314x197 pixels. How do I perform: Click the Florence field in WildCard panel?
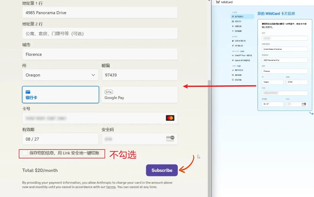click(x=285, y=71)
